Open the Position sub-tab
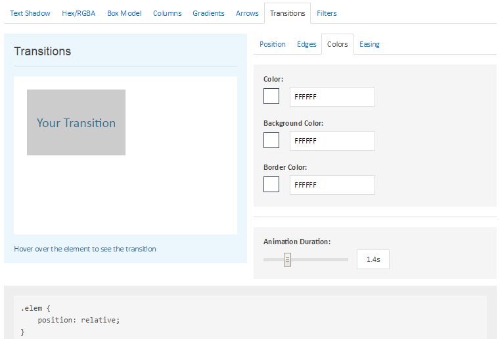 (x=272, y=44)
